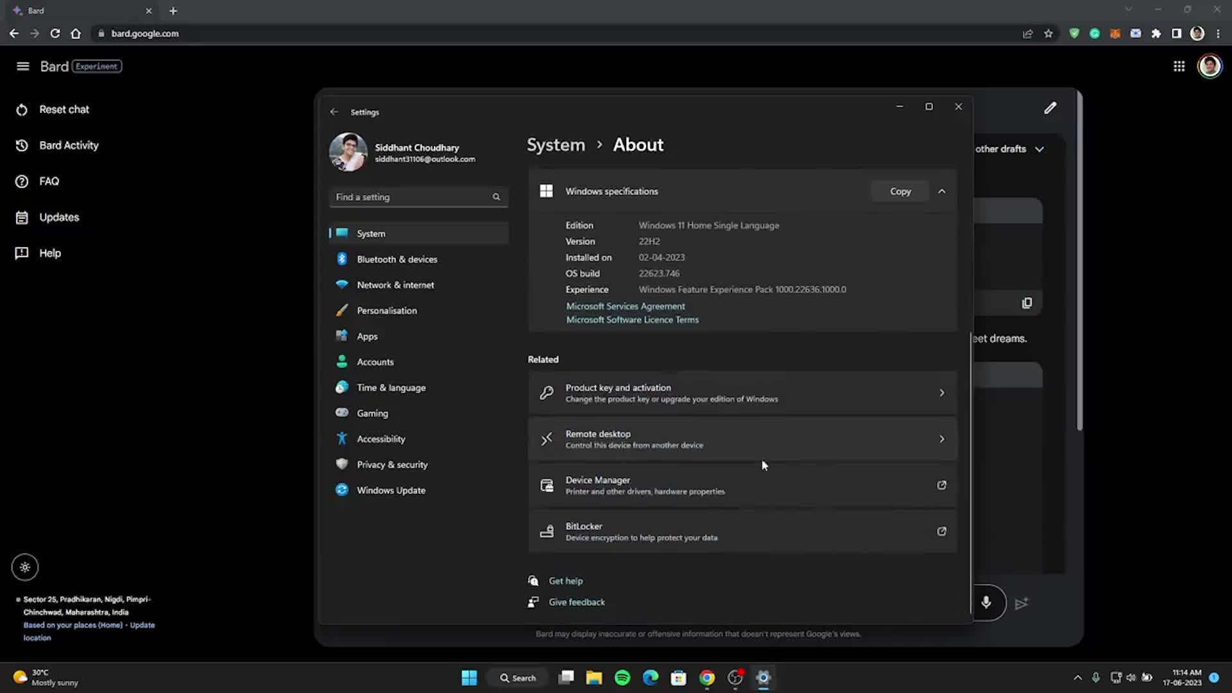The width and height of the screenshot is (1232, 693).
Task: Select System in Settings sidebar
Action: point(418,234)
